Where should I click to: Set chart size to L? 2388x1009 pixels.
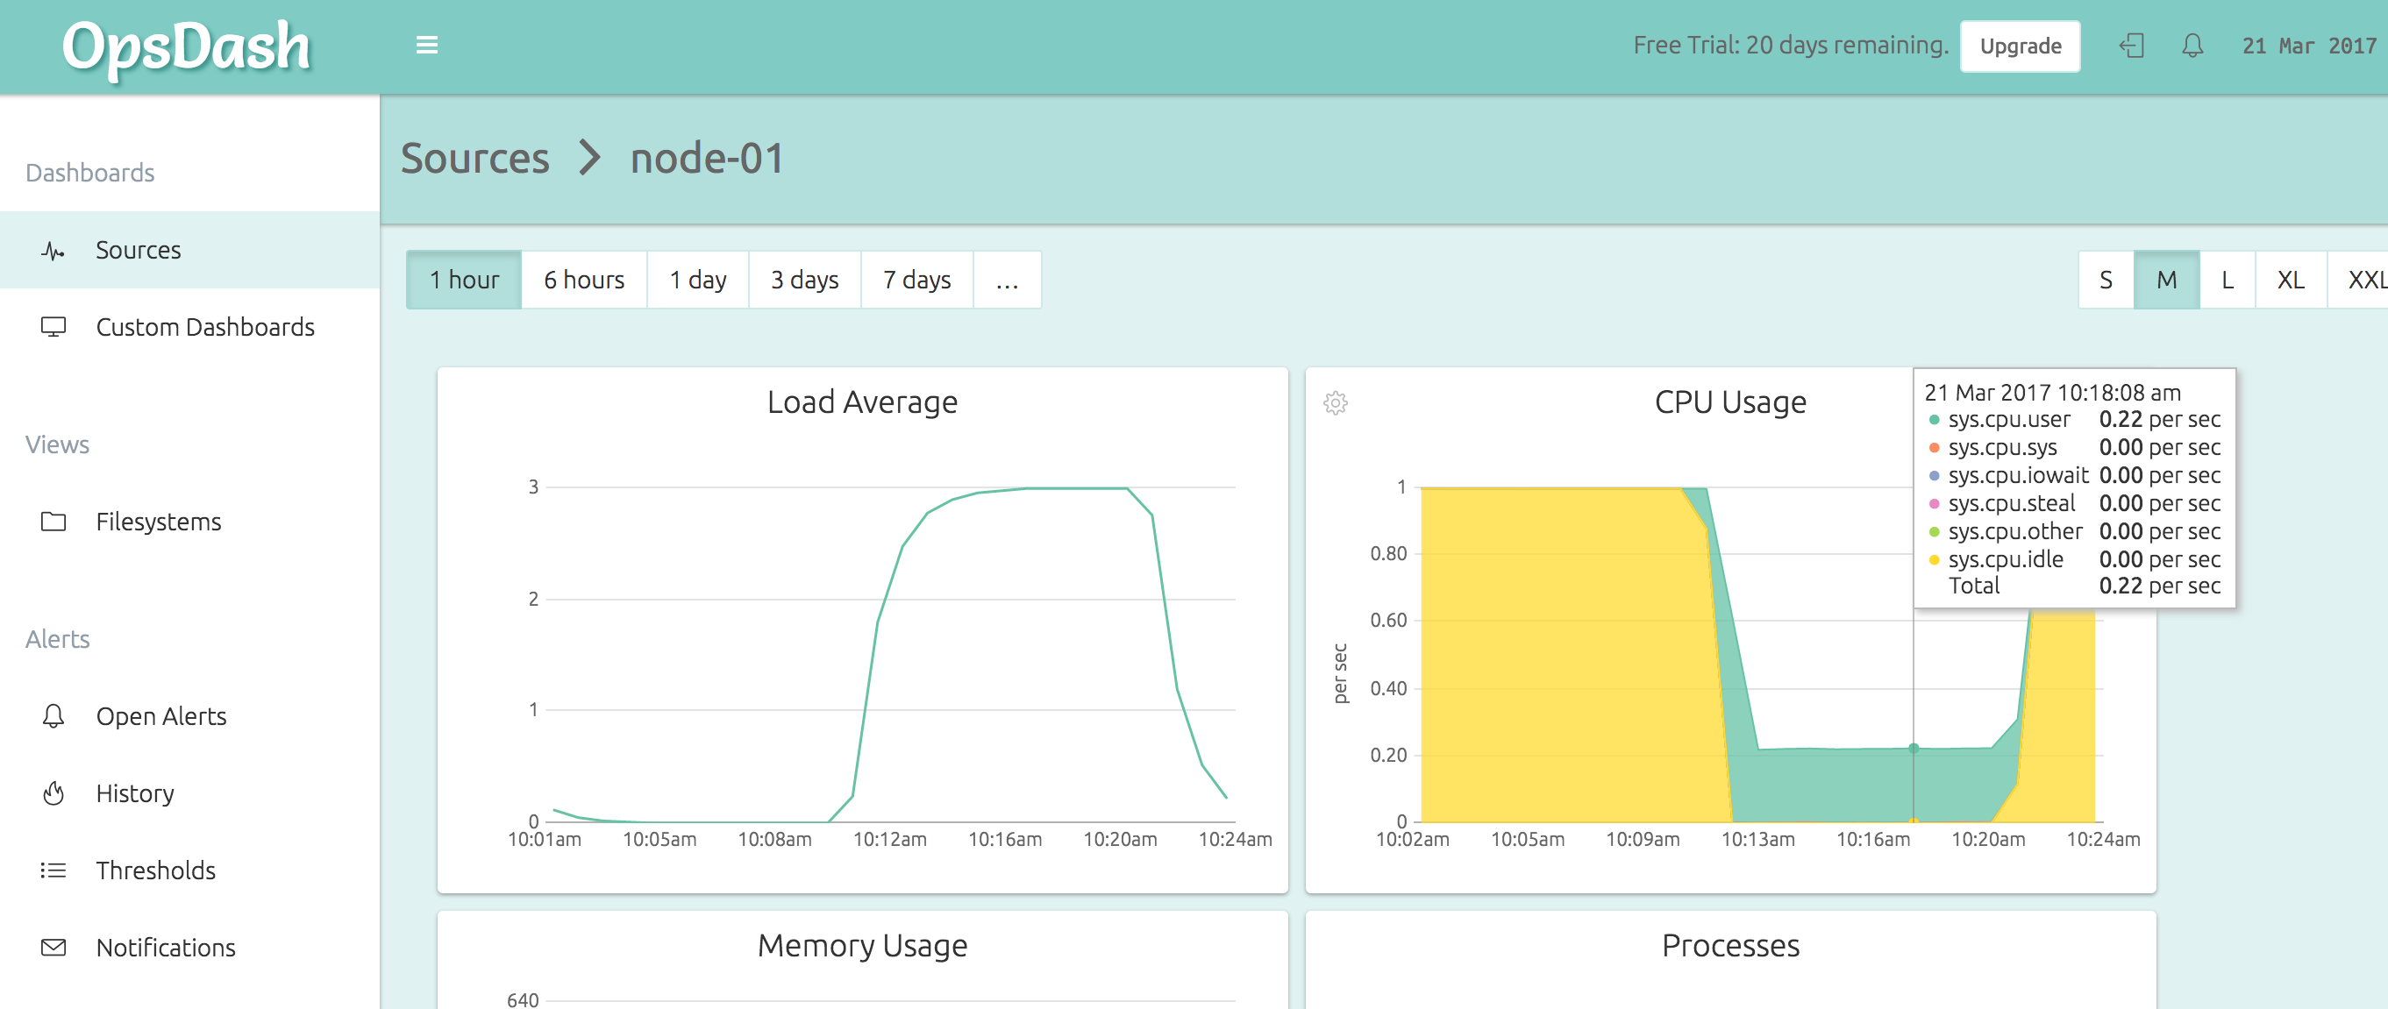pos(2227,280)
